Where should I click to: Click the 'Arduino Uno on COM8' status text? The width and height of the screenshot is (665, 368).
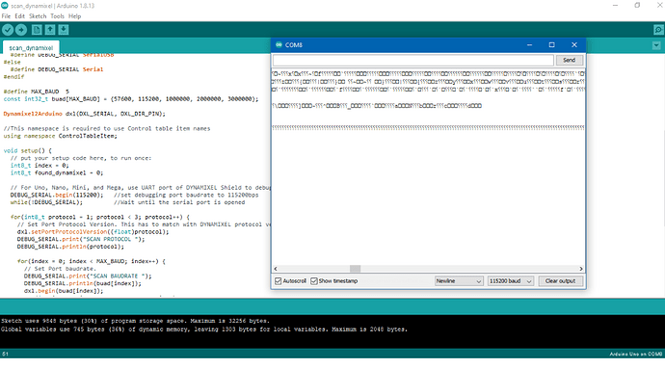pos(636,354)
